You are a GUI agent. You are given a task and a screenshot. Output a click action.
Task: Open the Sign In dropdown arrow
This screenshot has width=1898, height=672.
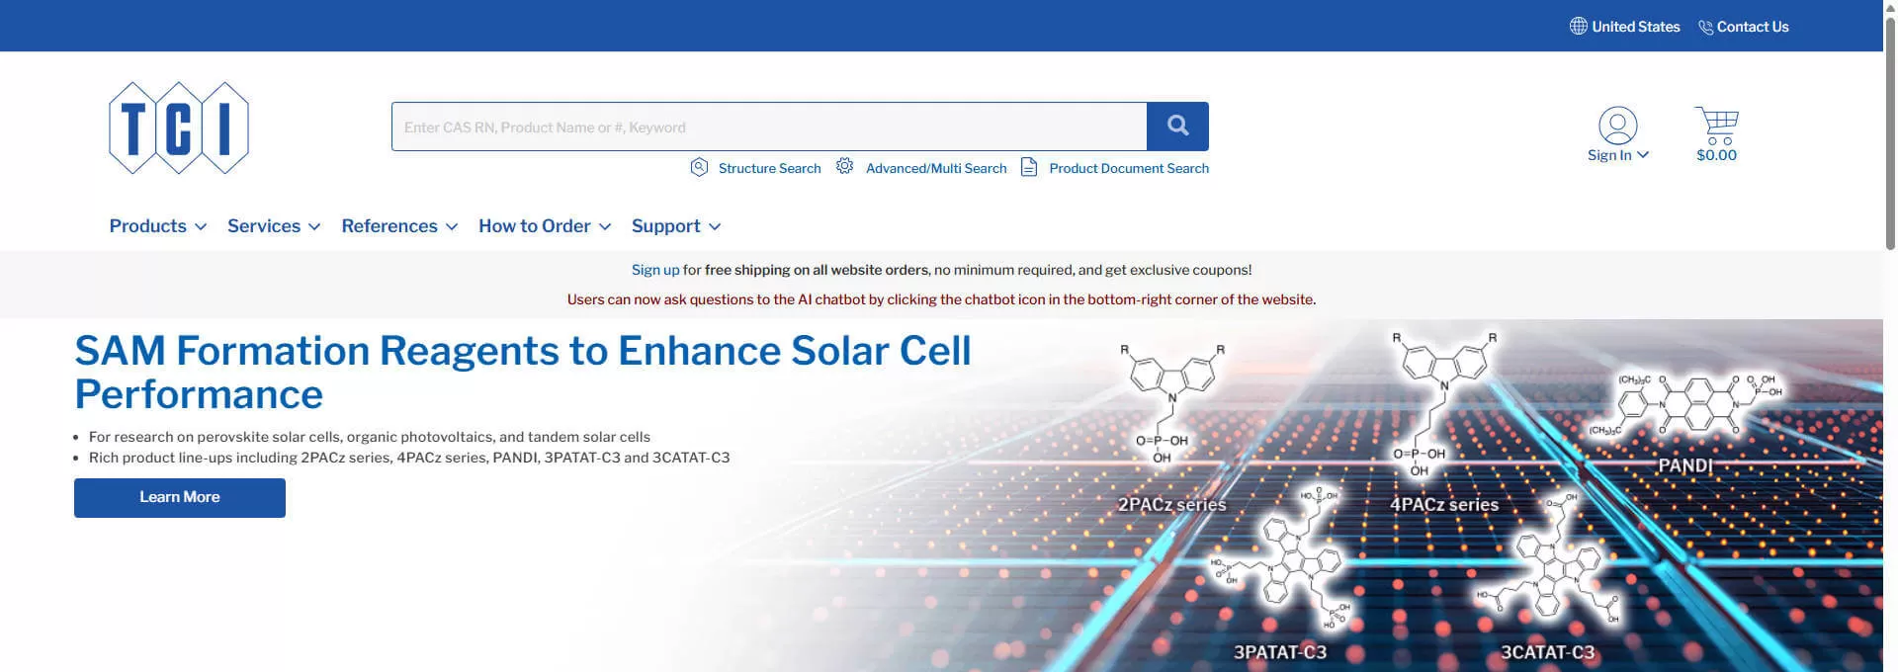[x=1643, y=154]
